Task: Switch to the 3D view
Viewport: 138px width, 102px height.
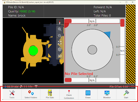Action: click(60, 56)
